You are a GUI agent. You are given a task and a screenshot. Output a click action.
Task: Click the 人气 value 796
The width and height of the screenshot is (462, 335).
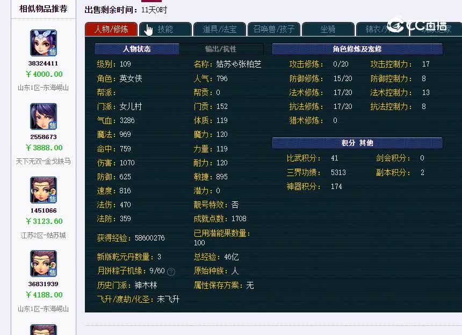pos(222,78)
